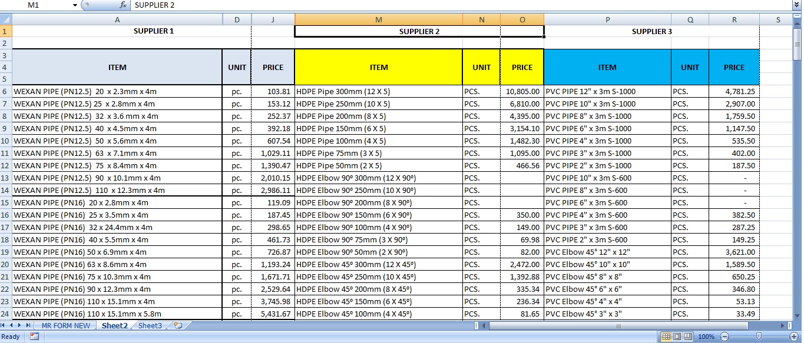Expand the formula bar

(796, 5)
